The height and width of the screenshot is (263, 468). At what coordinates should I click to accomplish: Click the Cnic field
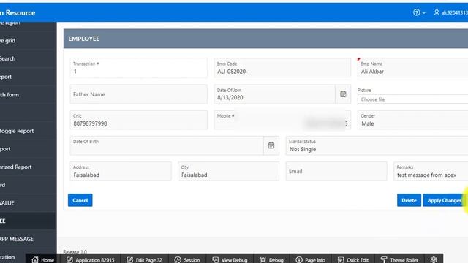[x=138, y=120]
